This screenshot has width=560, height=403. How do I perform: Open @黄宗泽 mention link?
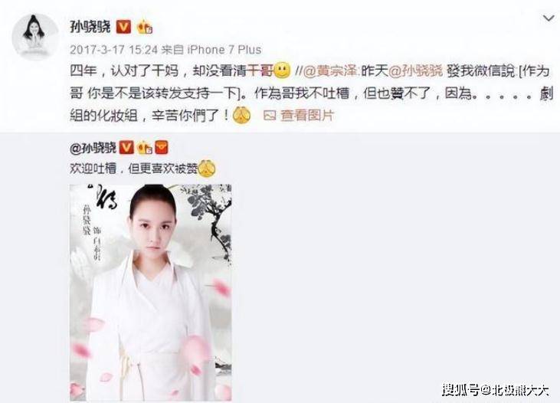point(331,71)
